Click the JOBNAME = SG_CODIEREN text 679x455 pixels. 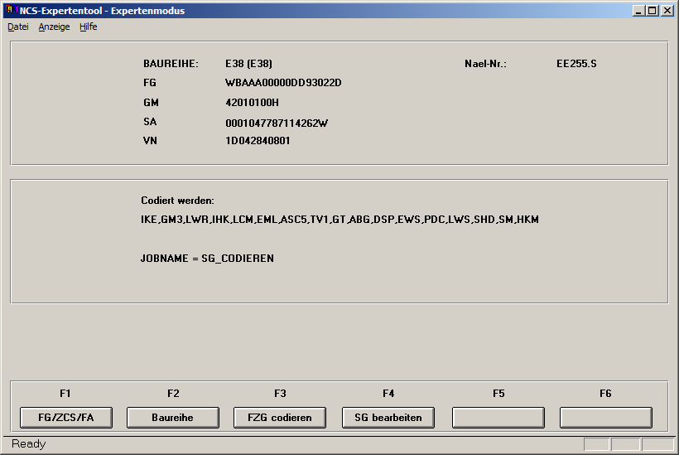click(x=207, y=259)
